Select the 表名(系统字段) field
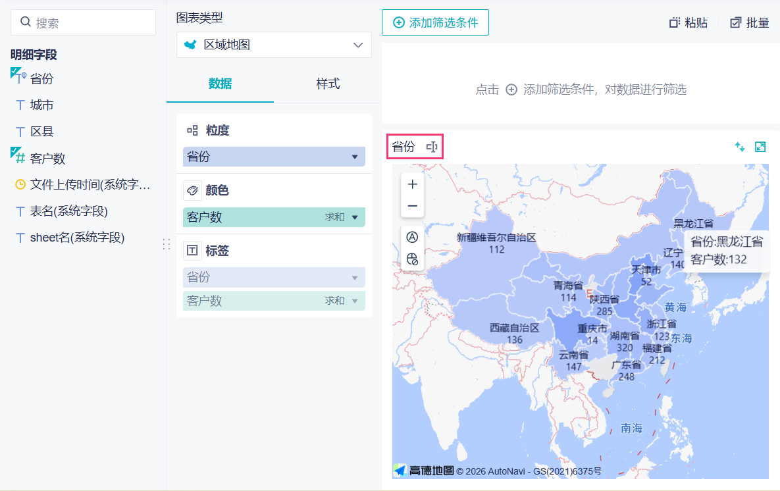780x491 pixels. [x=68, y=211]
